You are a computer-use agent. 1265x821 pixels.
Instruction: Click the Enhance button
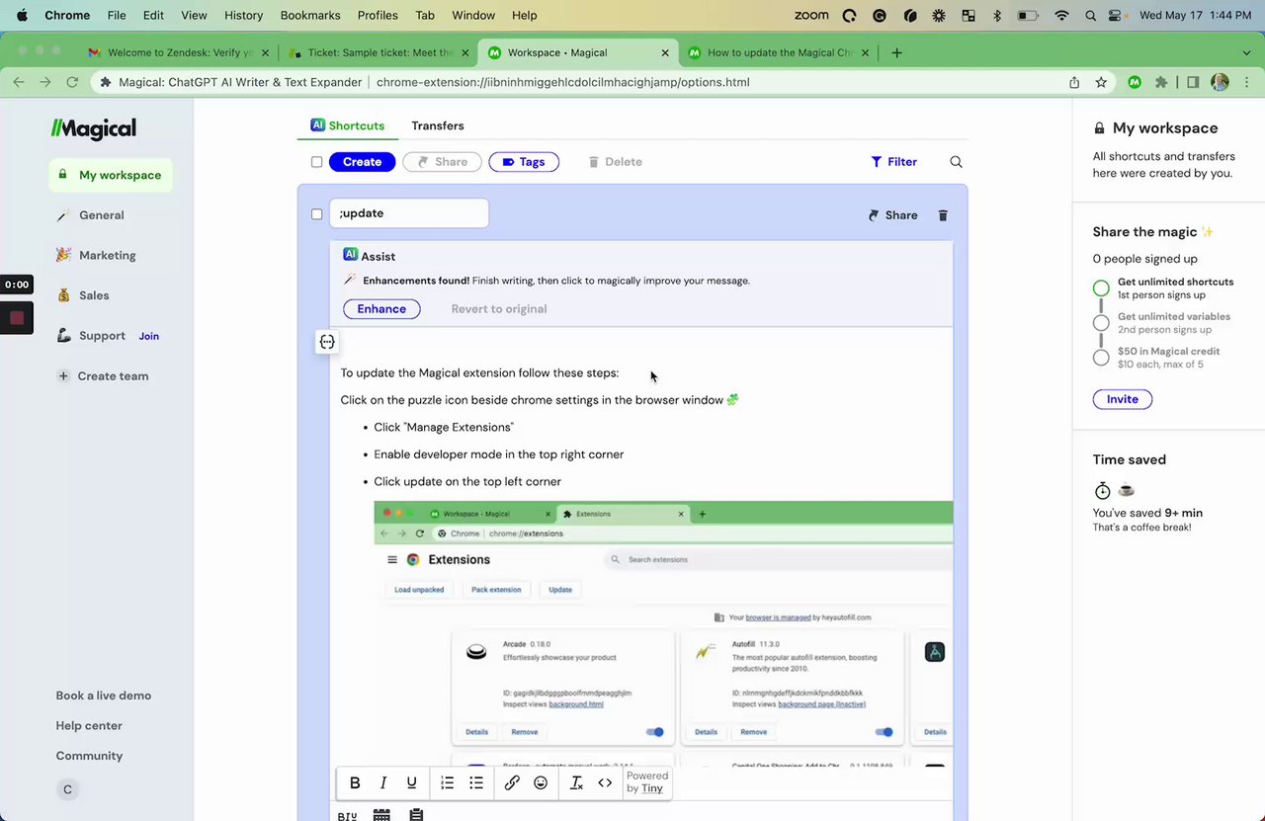tap(381, 309)
